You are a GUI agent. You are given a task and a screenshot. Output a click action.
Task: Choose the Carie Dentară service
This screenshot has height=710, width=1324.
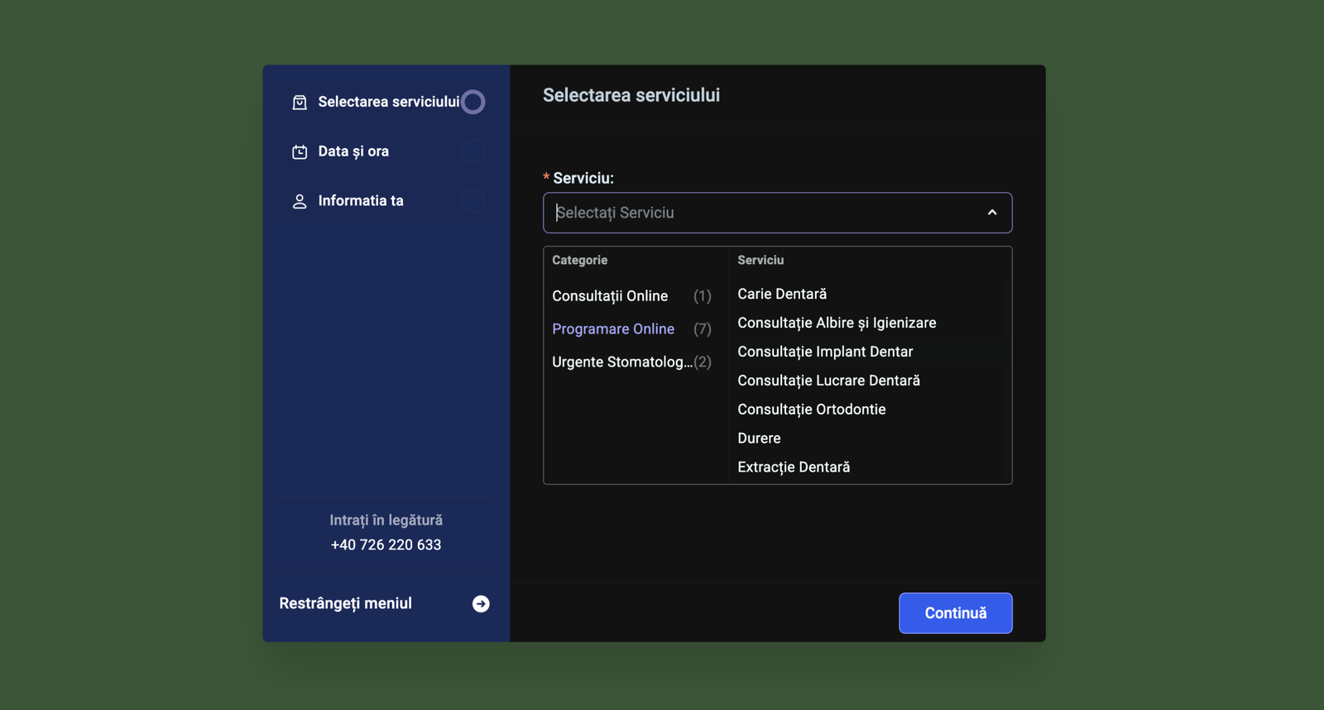pos(782,294)
